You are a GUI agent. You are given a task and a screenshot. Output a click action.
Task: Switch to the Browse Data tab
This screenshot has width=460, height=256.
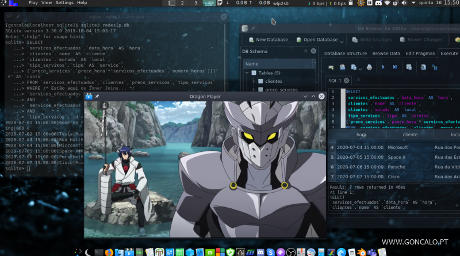pyautogui.click(x=386, y=54)
